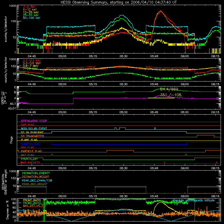Viewport: 224px width, 224px height.
Task: Select the green 7-20 MeV legend label
Action: click(x=30, y=69)
